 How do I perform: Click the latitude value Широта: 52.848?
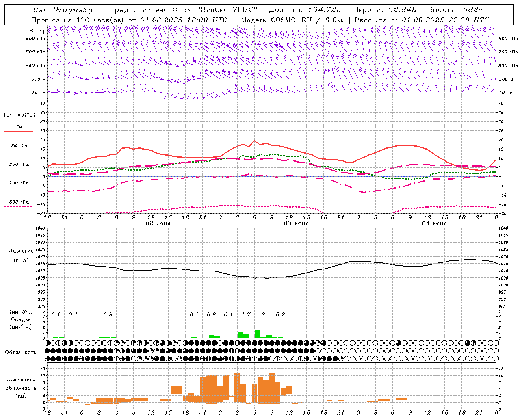coord(384,10)
